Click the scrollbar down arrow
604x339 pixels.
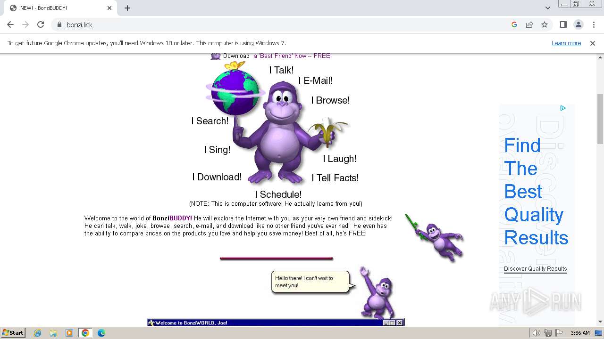tap(600, 322)
